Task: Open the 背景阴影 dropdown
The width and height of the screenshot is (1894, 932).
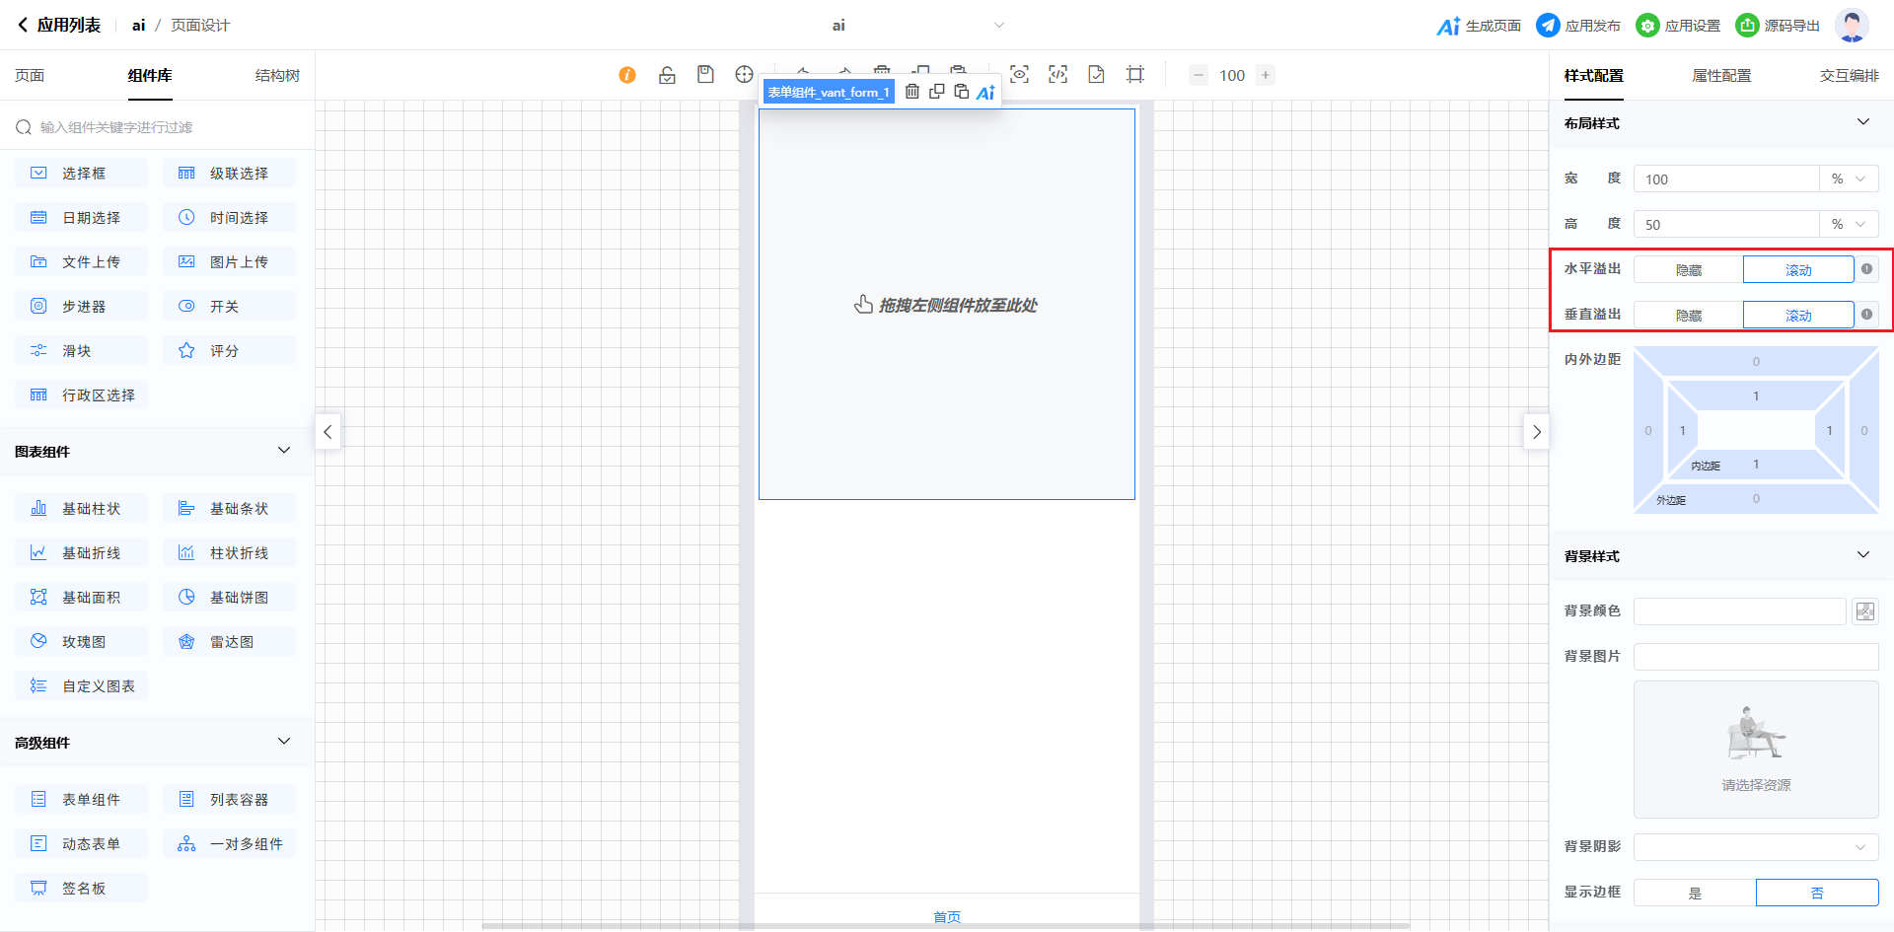Action: [1755, 847]
